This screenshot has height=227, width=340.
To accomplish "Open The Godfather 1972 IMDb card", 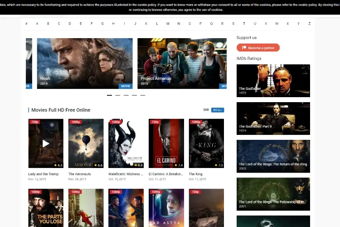I will coord(273,81).
